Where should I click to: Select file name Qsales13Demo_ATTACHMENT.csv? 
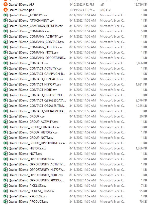click(31, 21)
